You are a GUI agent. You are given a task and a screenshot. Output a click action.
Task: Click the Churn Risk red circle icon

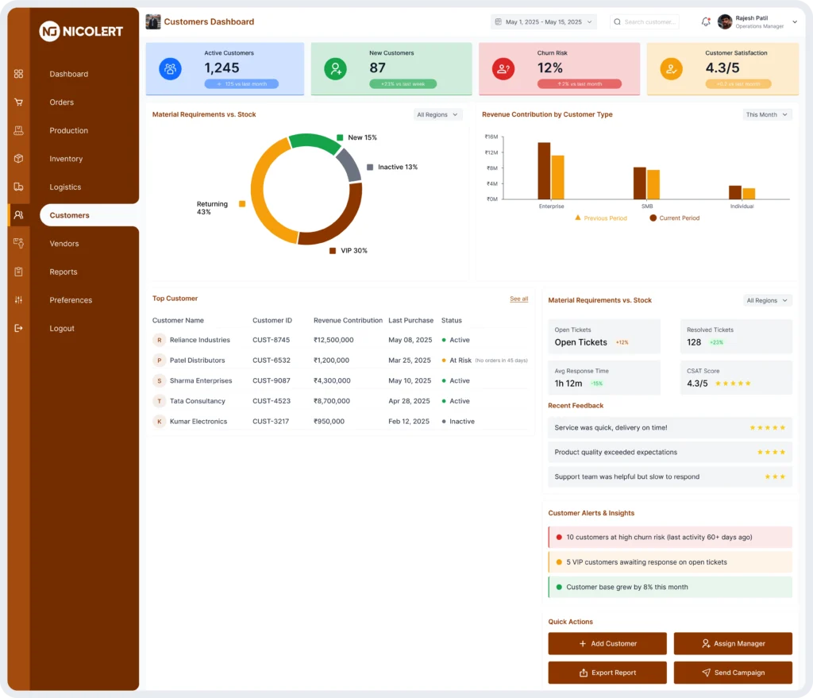click(x=503, y=69)
